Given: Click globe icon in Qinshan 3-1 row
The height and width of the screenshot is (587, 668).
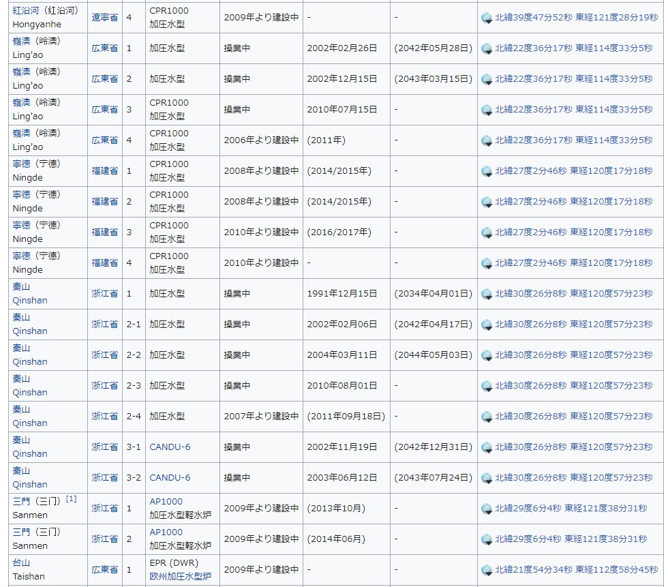Looking at the screenshot, I should 487,447.
